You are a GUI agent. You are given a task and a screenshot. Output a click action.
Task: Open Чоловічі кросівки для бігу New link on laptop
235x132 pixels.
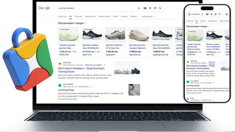pos(67,47)
